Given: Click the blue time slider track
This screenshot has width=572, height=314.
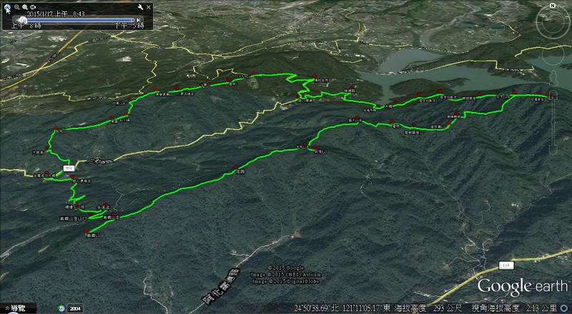Looking at the screenshot, I should 79,20.
